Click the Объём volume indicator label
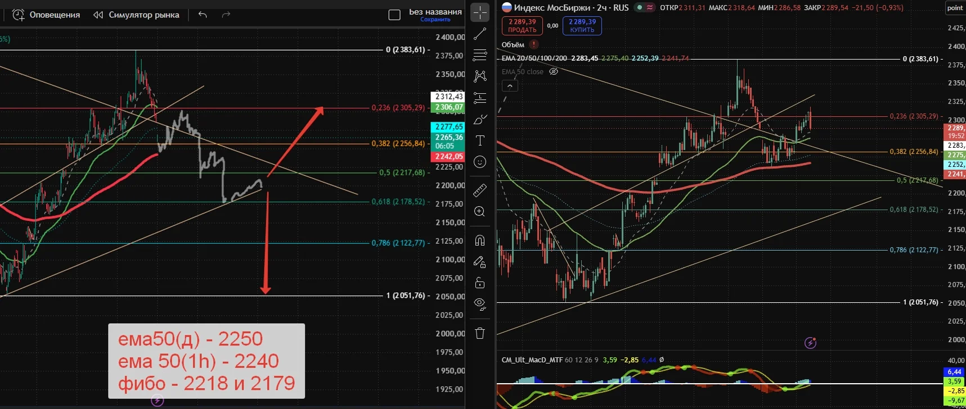966x409 pixels. (513, 44)
